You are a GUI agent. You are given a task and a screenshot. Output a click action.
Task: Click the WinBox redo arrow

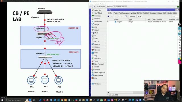tap(94, 7)
